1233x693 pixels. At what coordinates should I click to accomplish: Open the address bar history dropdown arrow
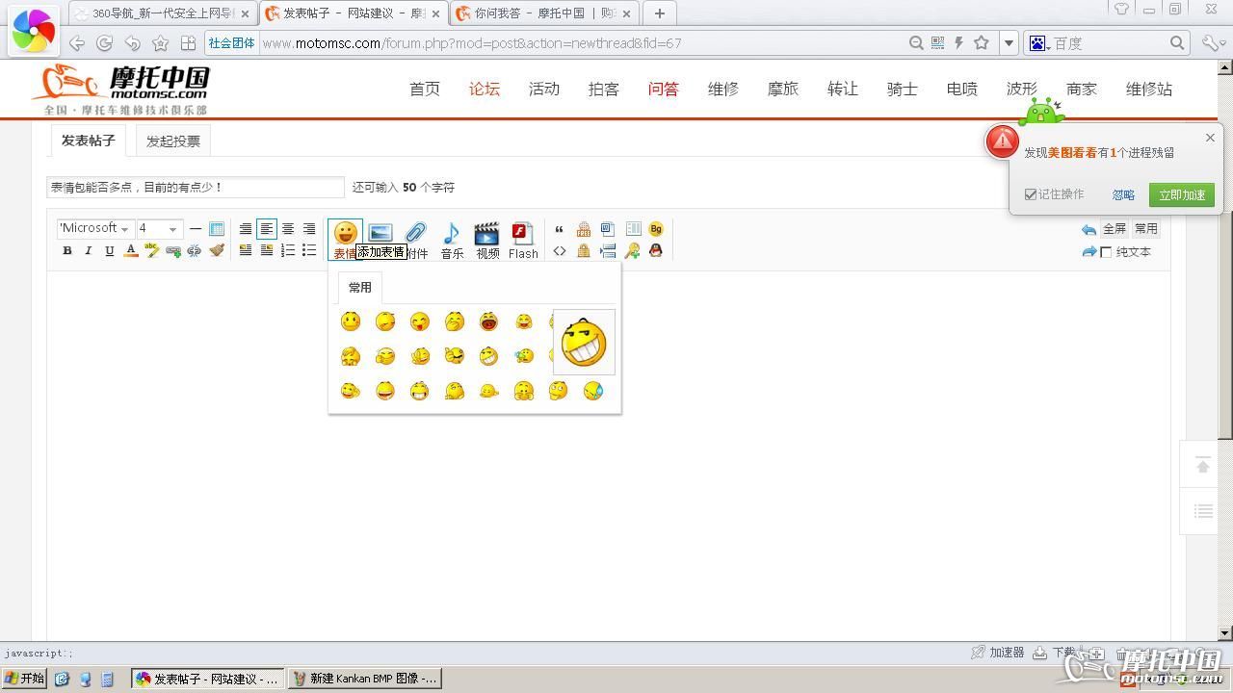click(1009, 43)
